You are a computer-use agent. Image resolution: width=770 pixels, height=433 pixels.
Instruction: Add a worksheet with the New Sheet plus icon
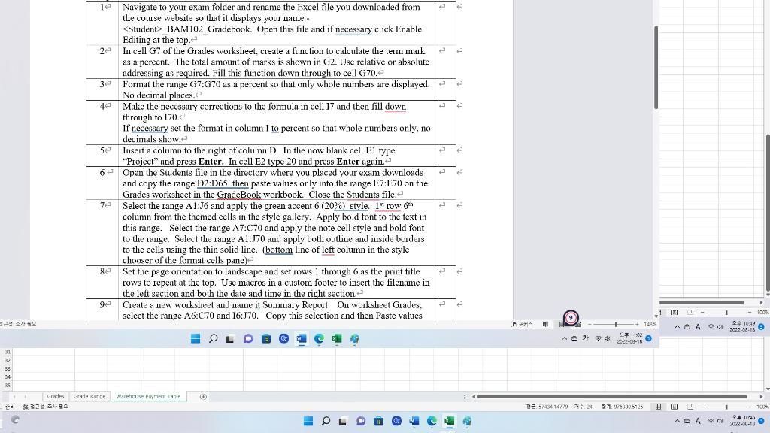tap(203, 396)
